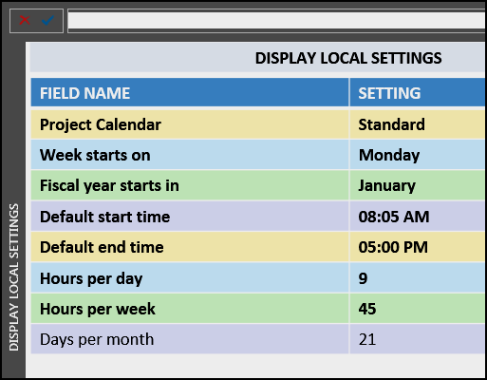The image size is (487, 380).
Task: Click the Week starts on field
Action: 190,155
